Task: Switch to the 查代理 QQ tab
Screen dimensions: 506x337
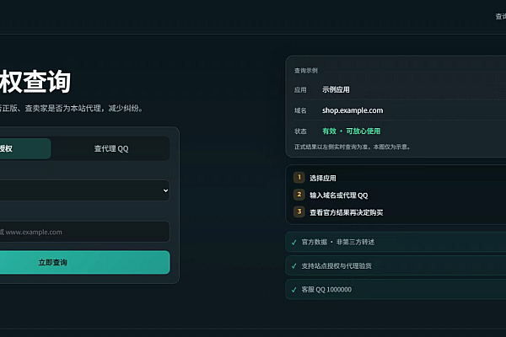Action: click(111, 148)
